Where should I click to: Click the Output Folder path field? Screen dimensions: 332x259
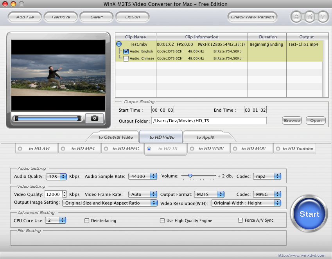click(x=209, y=121)
